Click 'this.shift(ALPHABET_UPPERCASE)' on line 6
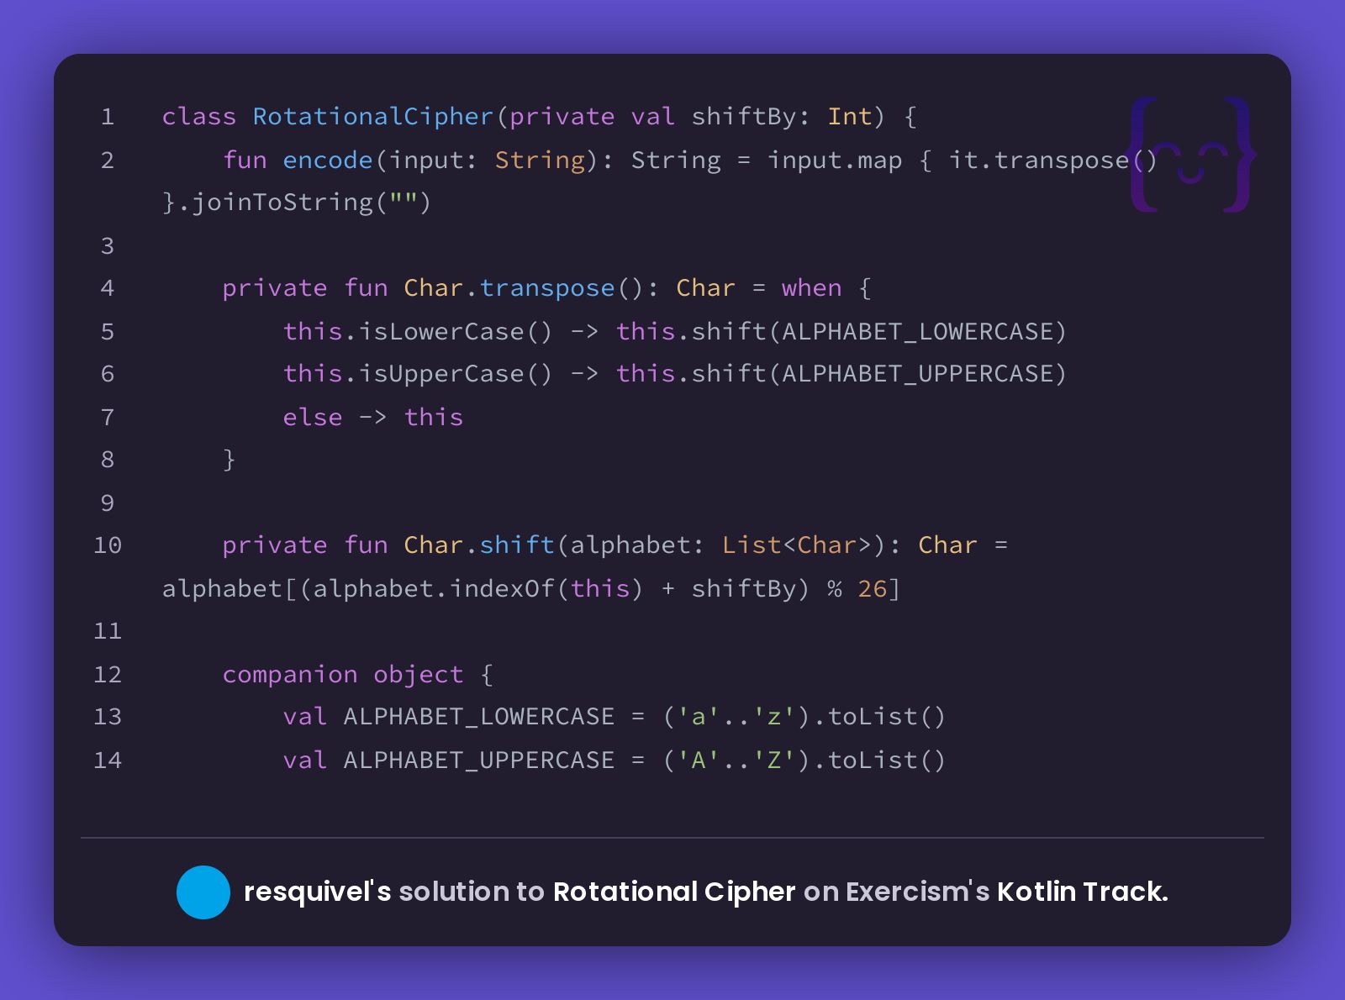 [x=841, y=374]
